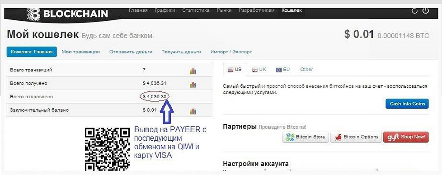Click the Партнеры heading

[x=240, y=126]
